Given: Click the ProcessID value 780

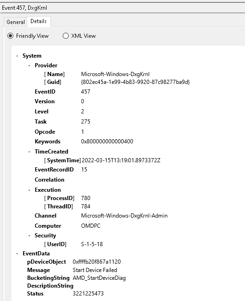Looking at the screenshot, I should click(85, 198).
